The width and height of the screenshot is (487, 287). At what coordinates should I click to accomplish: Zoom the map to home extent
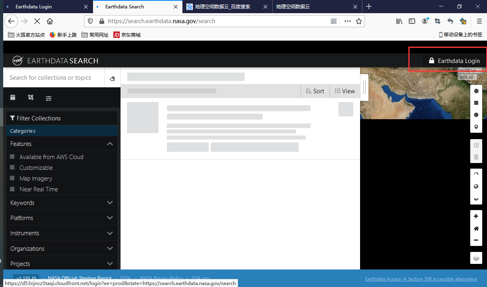pos(476,228)
